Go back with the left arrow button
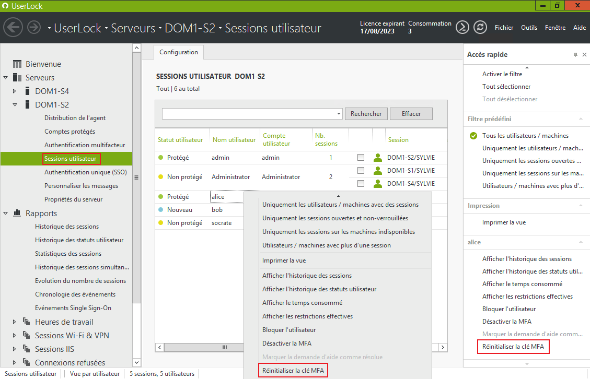The image size is (590, 379). point(13,28)
